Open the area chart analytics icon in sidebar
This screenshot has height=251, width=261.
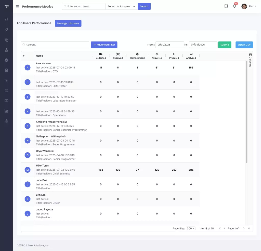(6, 111)
